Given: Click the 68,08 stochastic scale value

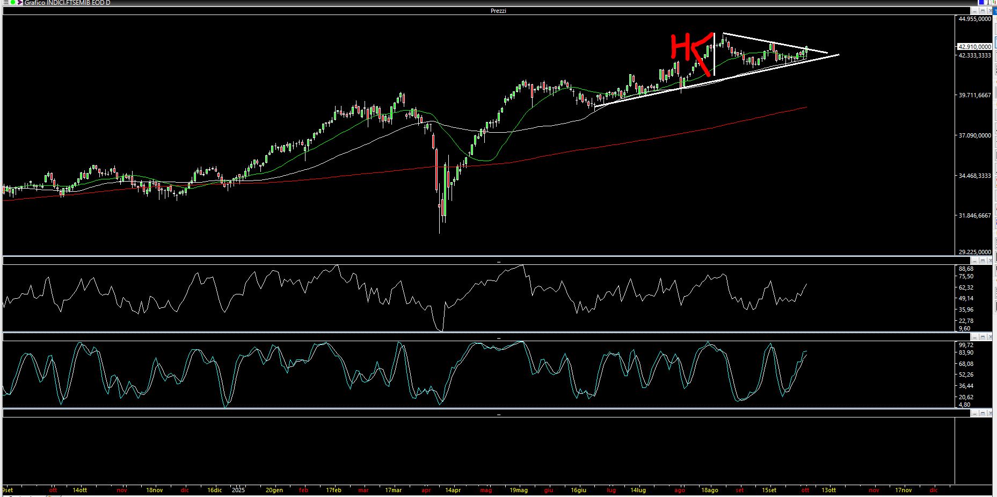Looking at the screenshot, I should coord(965,364).
